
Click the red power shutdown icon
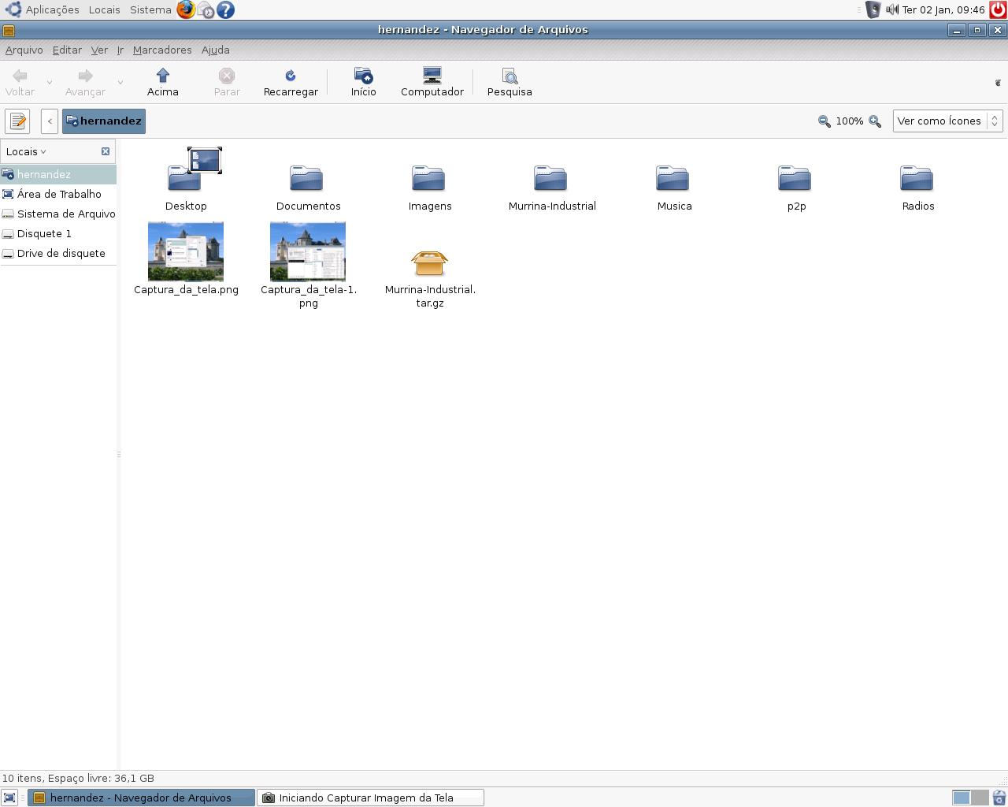coord(998,9)
